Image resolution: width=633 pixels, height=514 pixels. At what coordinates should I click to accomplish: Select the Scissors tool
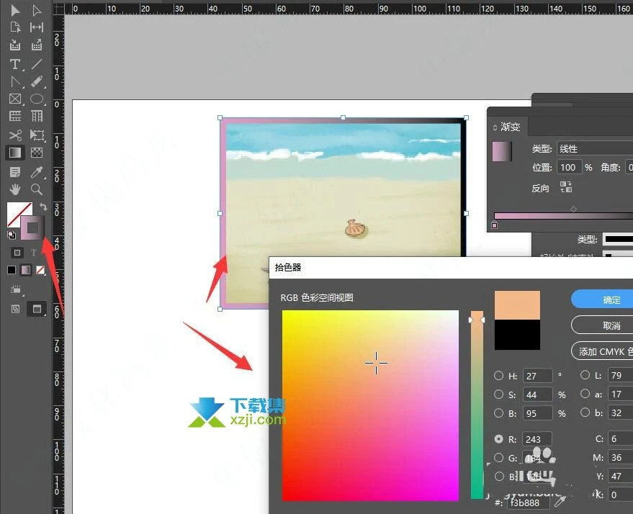tap(15, 135)
